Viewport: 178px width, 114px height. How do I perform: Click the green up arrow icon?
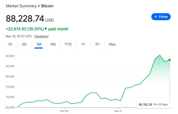tap(46, 29)
